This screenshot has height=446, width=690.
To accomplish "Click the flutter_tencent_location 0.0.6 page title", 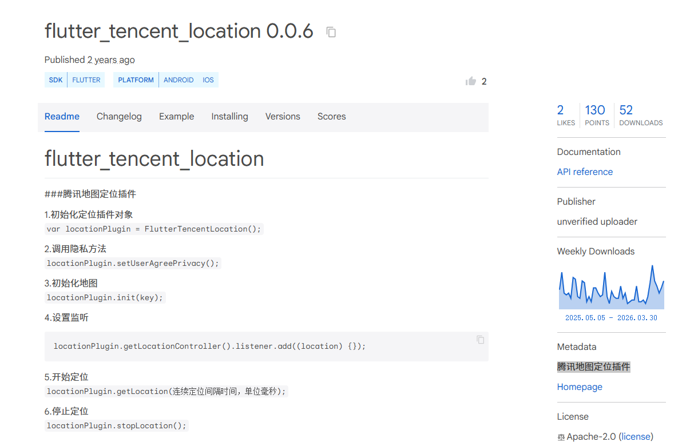I will coord(179,31).
